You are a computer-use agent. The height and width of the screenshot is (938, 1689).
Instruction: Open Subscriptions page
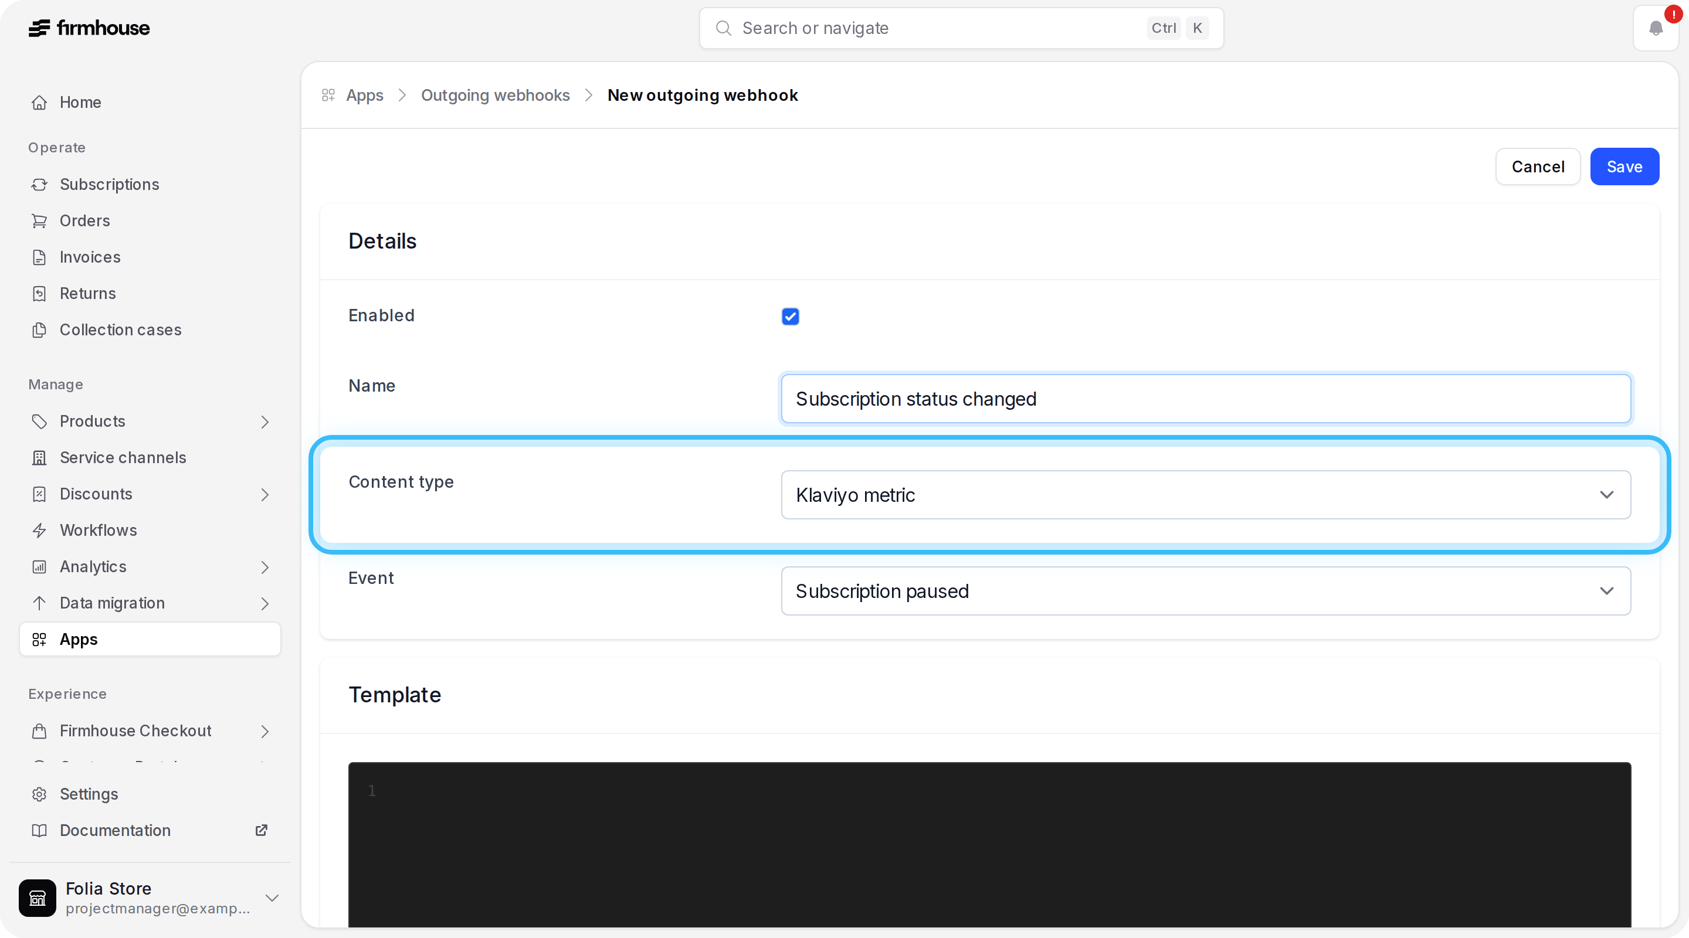coord(150,184)
